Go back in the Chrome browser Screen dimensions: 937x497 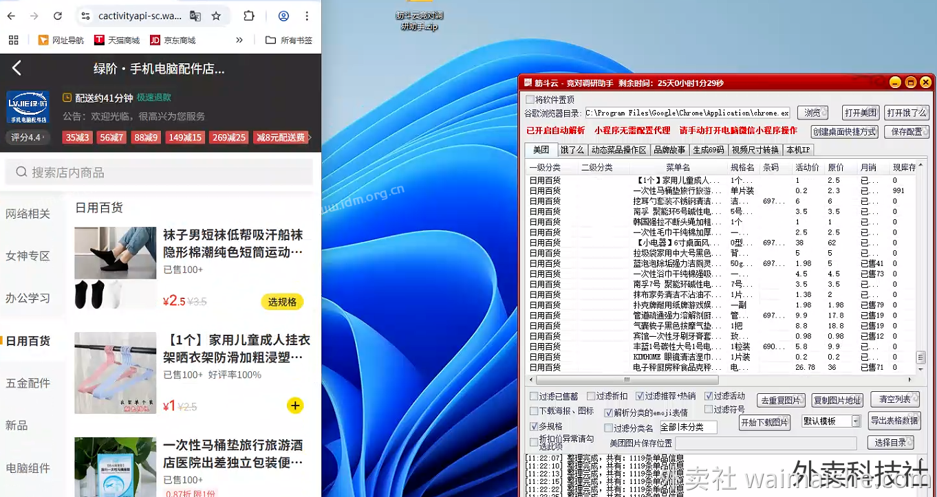tap(12, 16)
